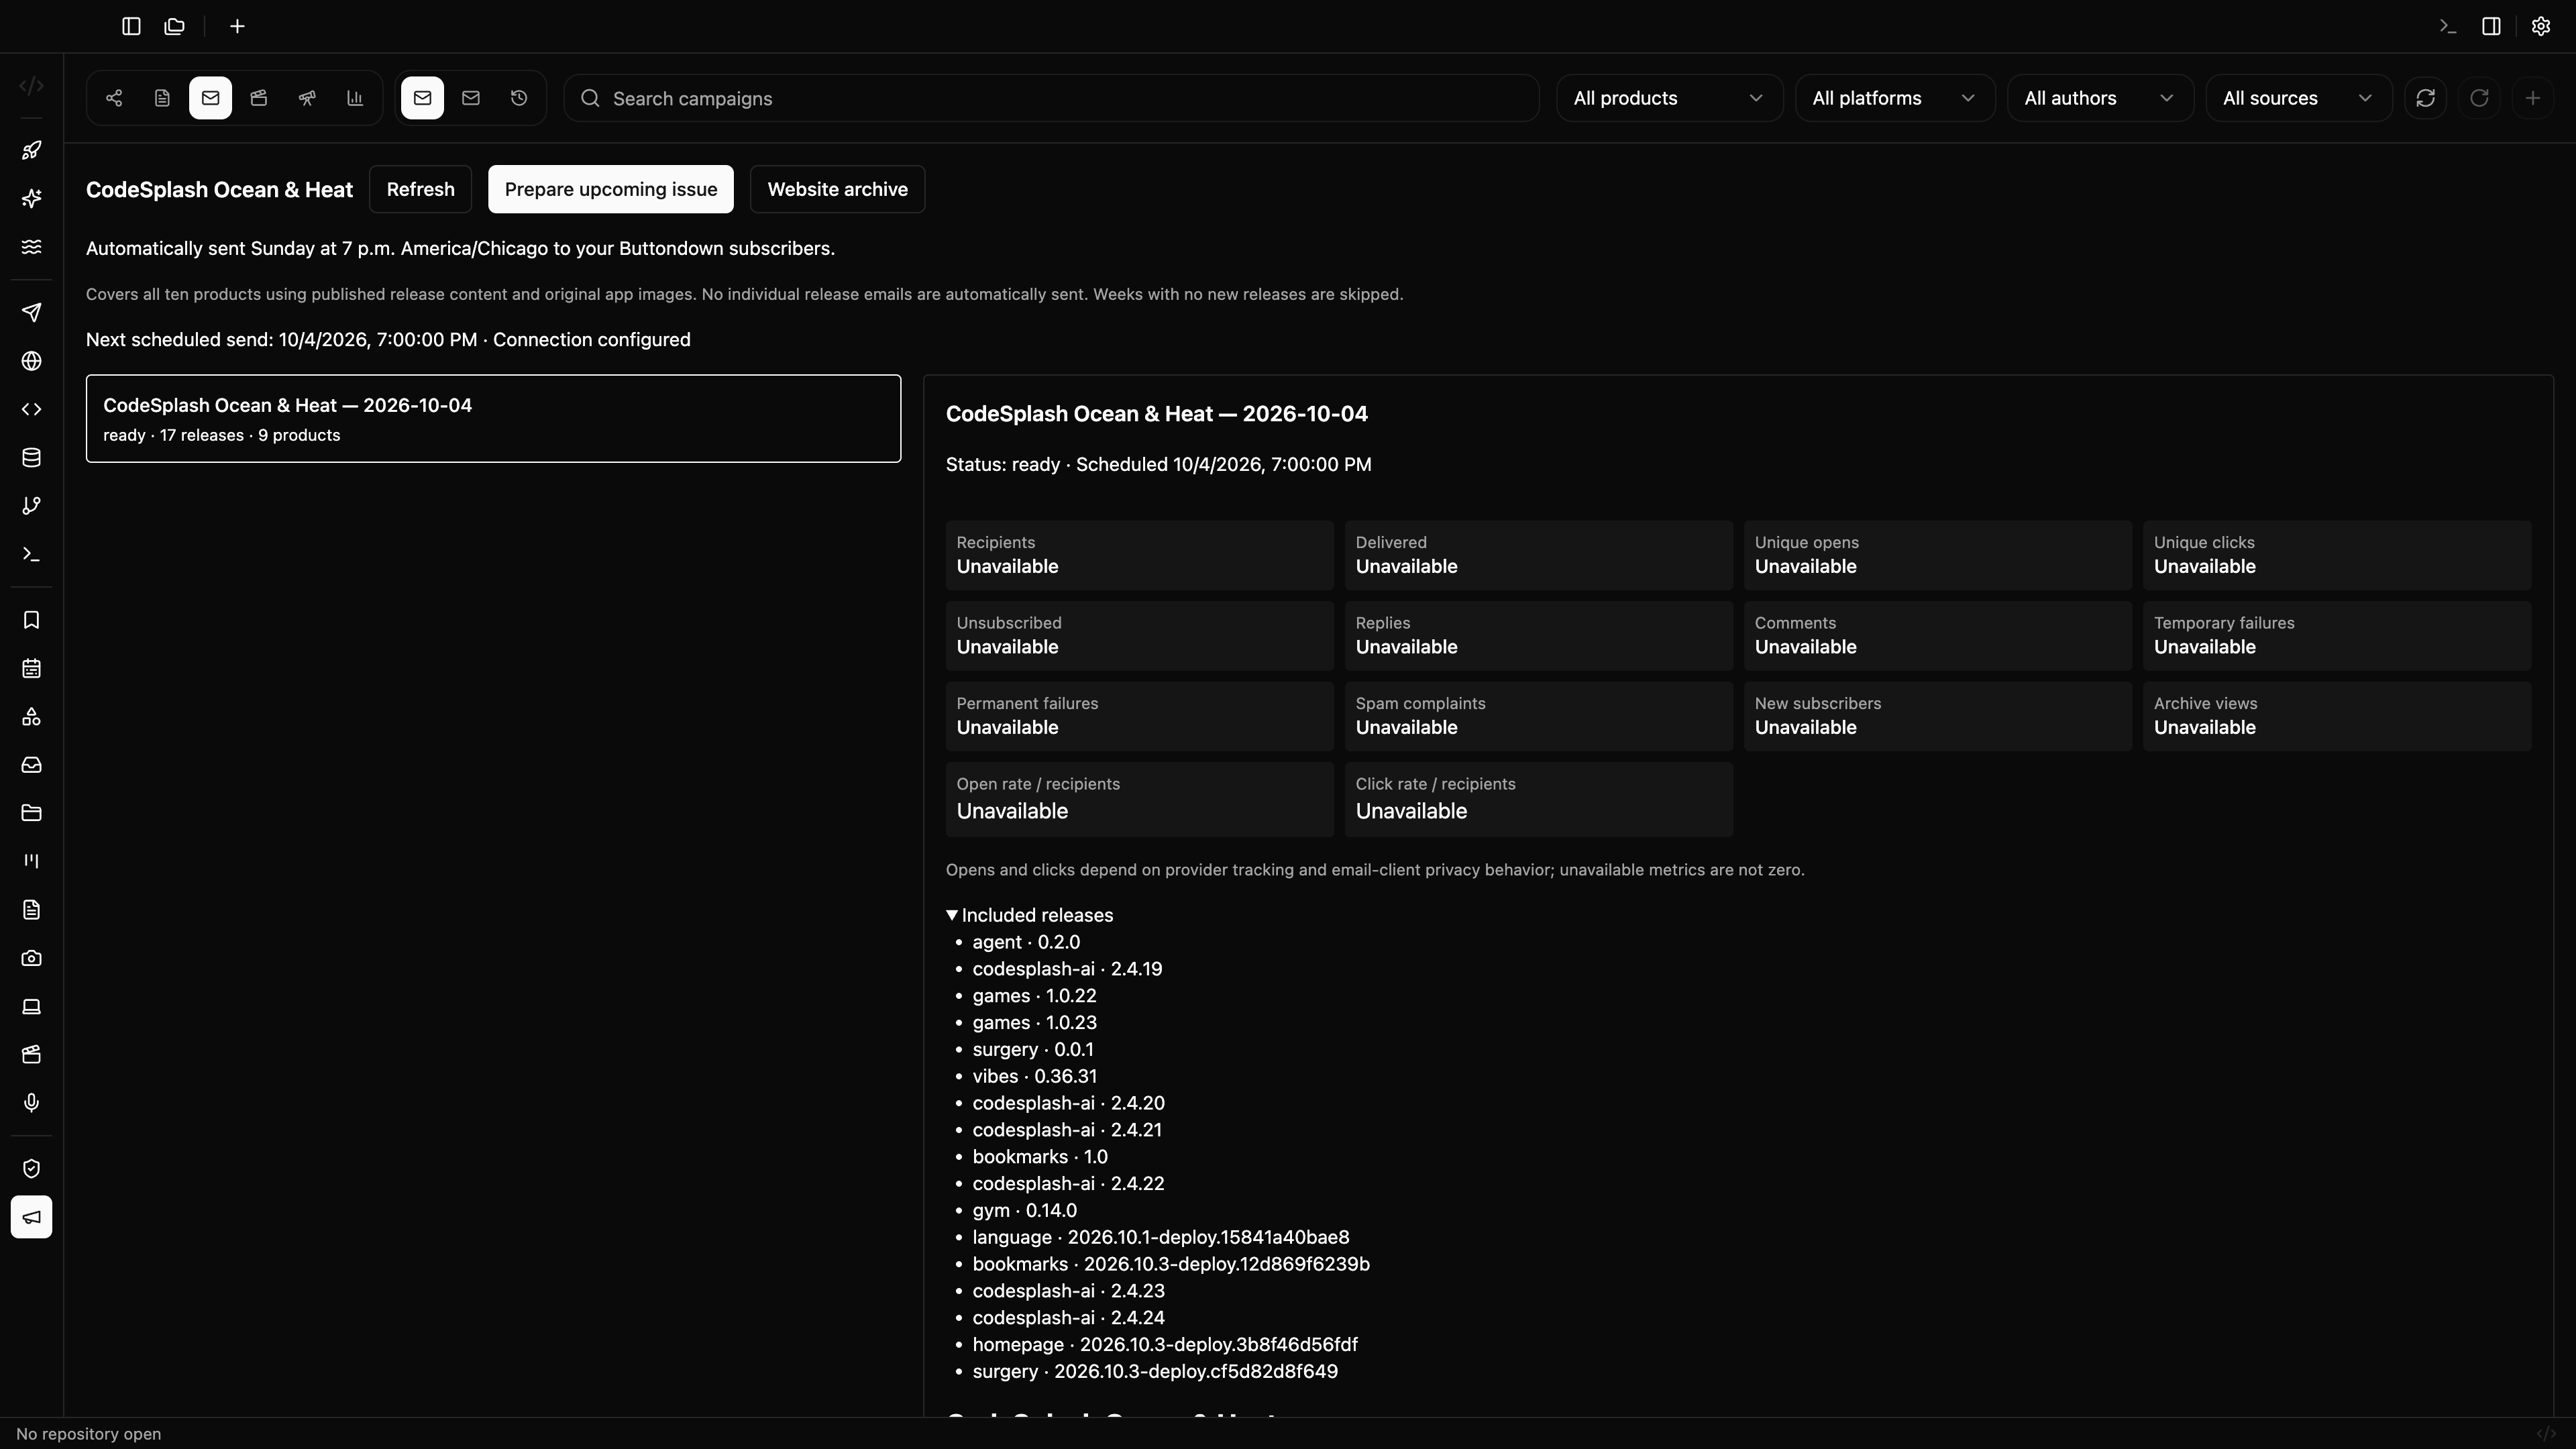Open the camera sidebar icon

32,958
